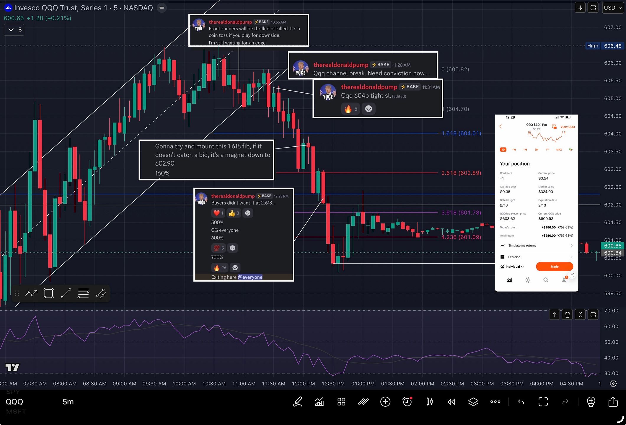626x425 pixels.
Task: Open the three-dots more menu
Action: [x=495, y=402]
